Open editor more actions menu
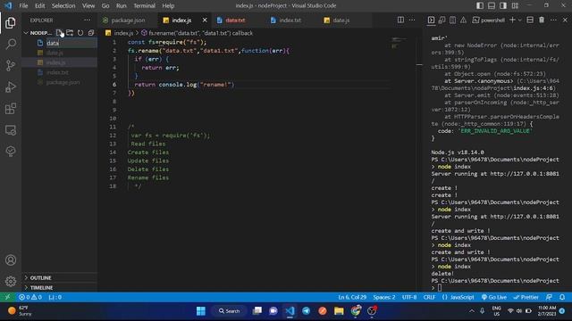Viewport: 572px width, 321px height. 412,20
